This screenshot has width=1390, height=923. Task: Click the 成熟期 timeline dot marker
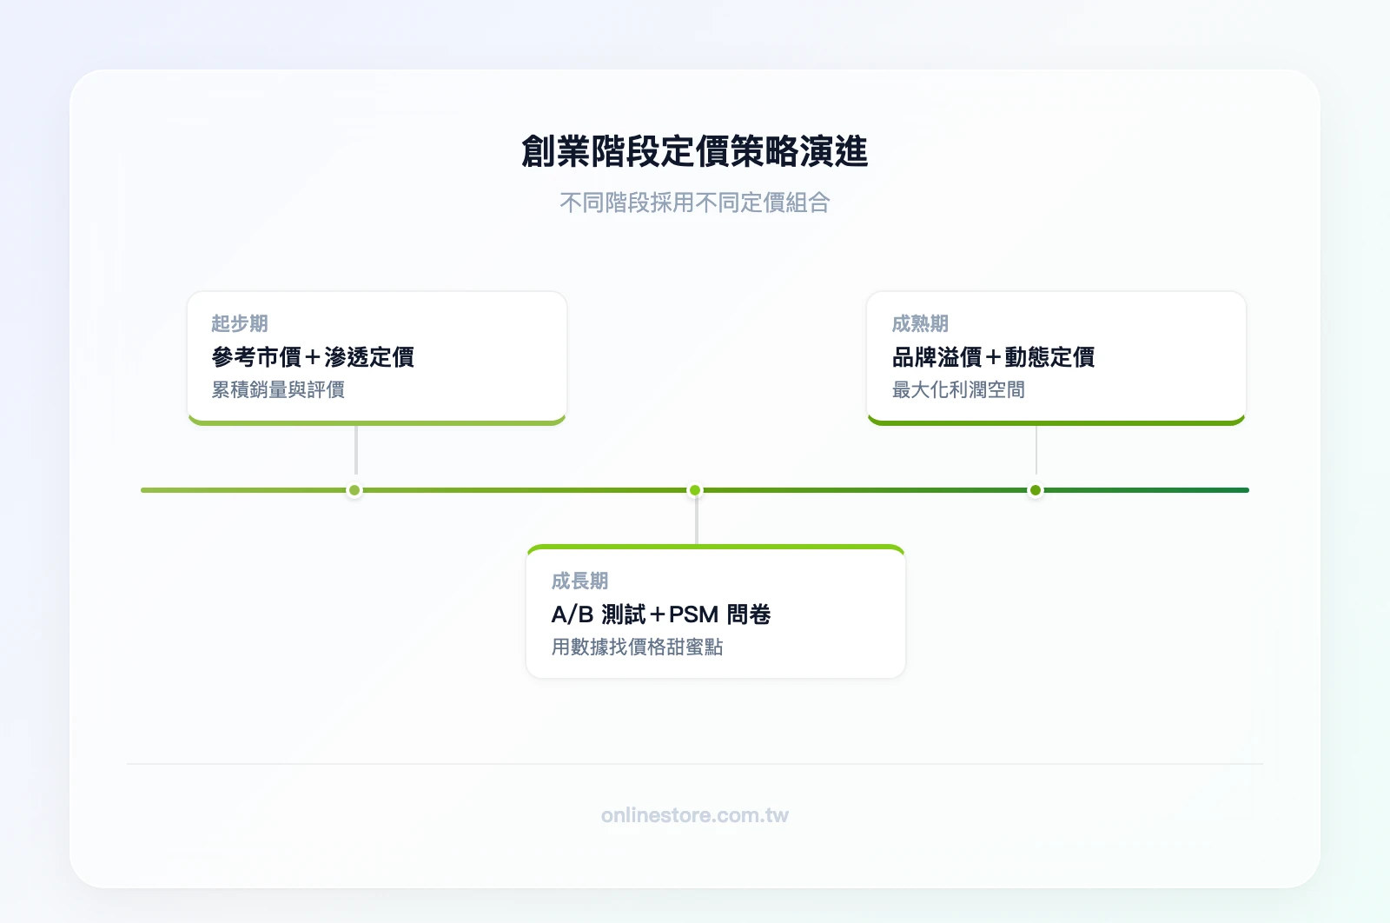pyautogui.click(x=1035, y=489)
